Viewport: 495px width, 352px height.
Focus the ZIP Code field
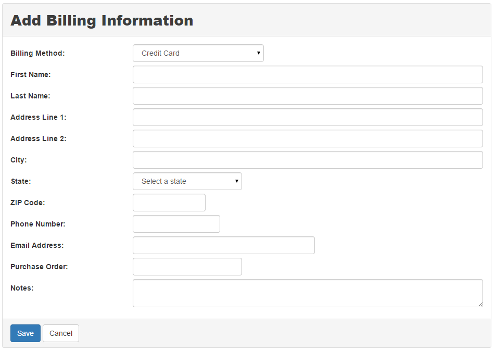[169, 203]
